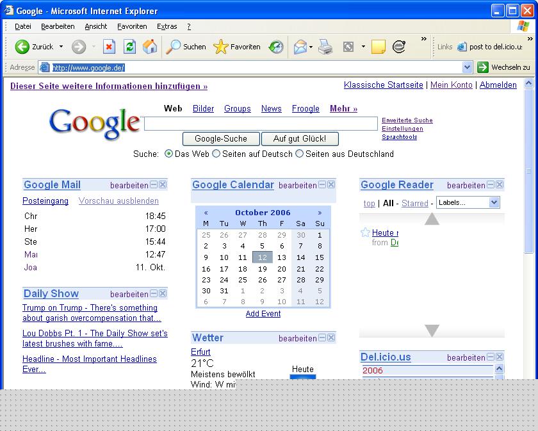Star the Heute reader item
The height and width of the screenshot is (431, 538).
(366, 232)
